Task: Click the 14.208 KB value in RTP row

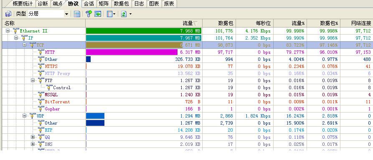Action: (x=189, y=130)
